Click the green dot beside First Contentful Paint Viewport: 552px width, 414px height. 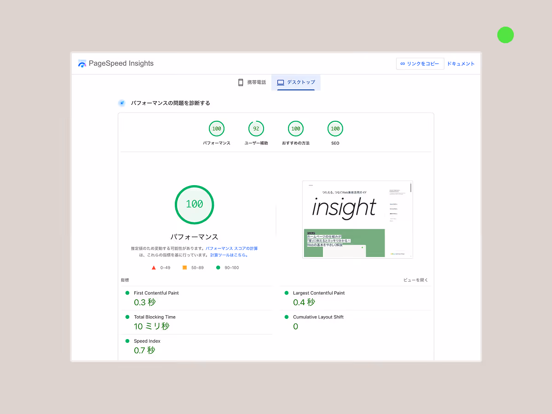[x=127, y=293]
